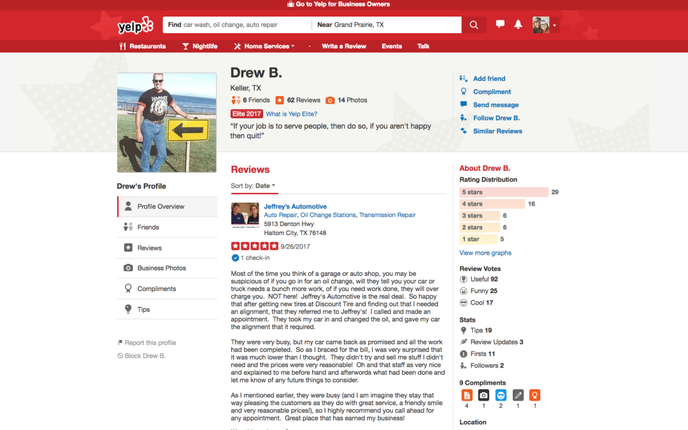Click the Follow Drew B. icon
The height and width of the screenshot is (430, 688).
point(463,118)
